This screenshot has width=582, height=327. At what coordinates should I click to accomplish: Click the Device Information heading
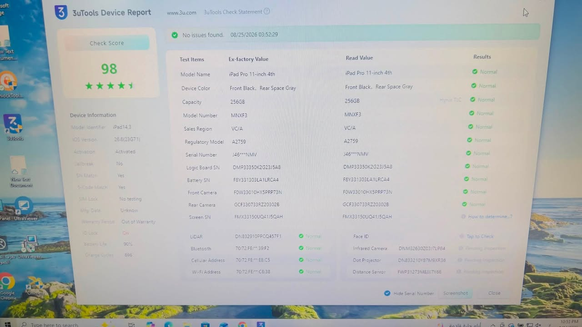click(x=93, y=115)
